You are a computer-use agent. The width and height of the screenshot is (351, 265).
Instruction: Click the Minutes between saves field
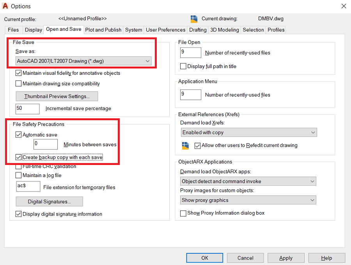click(46, 144)
